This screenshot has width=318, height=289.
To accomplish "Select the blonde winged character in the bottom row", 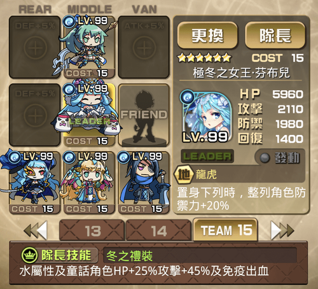I will (x=90, y=183).
